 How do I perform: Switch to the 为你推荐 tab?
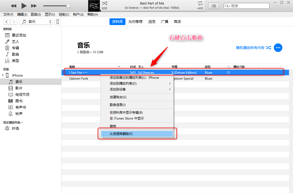(x=135, y=22)
